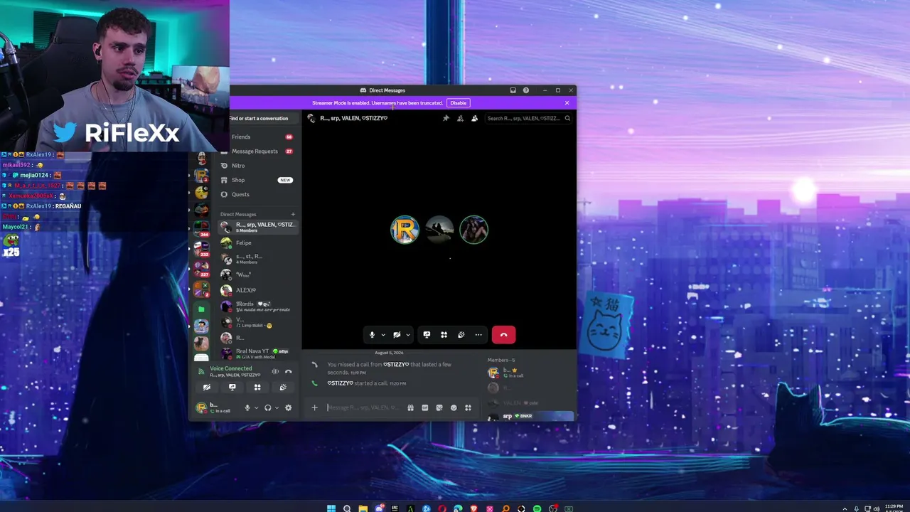Viewport: 910px width, 512px height.
Task: Open the server with 232 notifications
Action: (201, 249)
